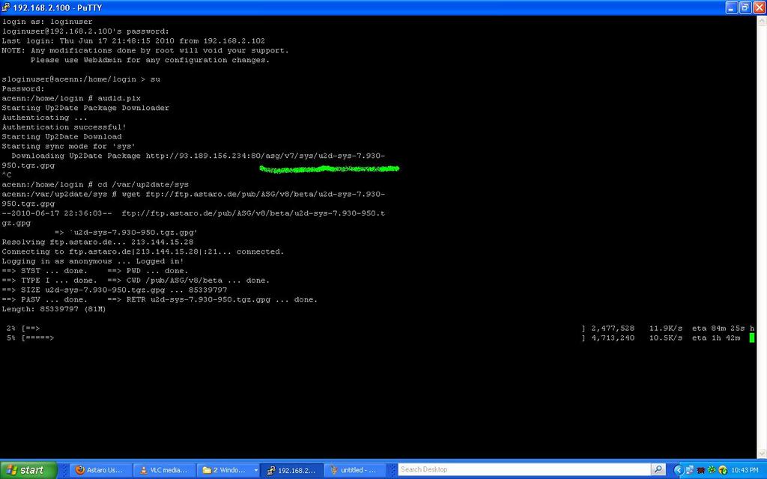Viewport: 767px width, 479px height.
Task: Open the 2 Windo... grouped folder taskbar item
Action: [228, 470]
